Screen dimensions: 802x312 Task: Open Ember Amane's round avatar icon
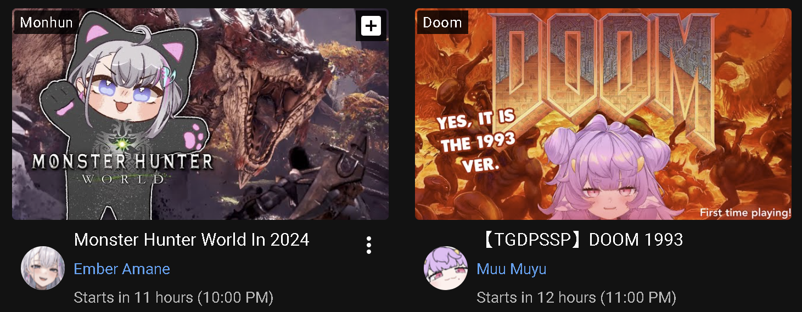point(43,268)
